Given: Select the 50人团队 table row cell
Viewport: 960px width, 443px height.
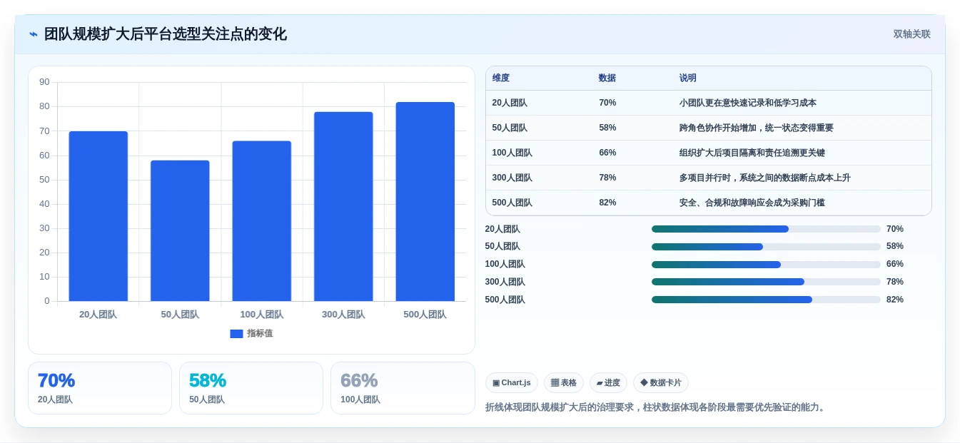Looking at the screenshot, I should (510, 128).
